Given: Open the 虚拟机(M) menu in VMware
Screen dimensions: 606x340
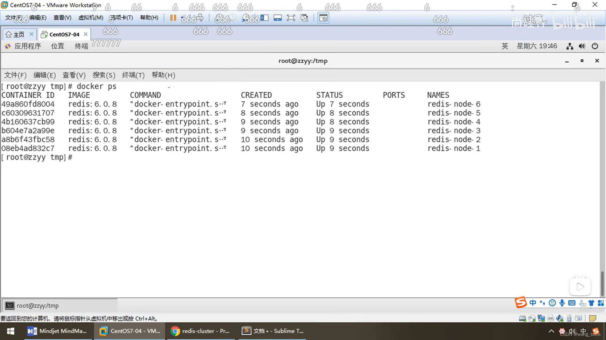Looking at the screenshot, I should click(91, 18).
